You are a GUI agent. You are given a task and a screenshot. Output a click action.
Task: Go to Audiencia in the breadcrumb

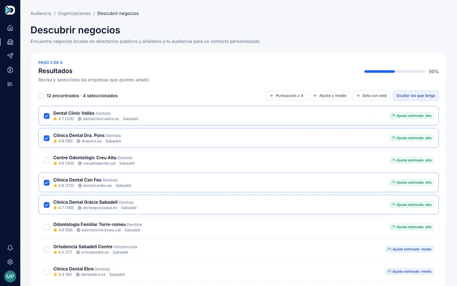(41, 13)
